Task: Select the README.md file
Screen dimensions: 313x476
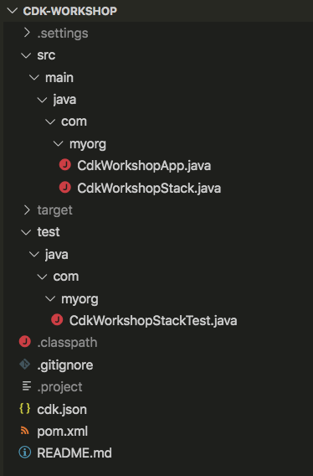Action: point(74,453)
